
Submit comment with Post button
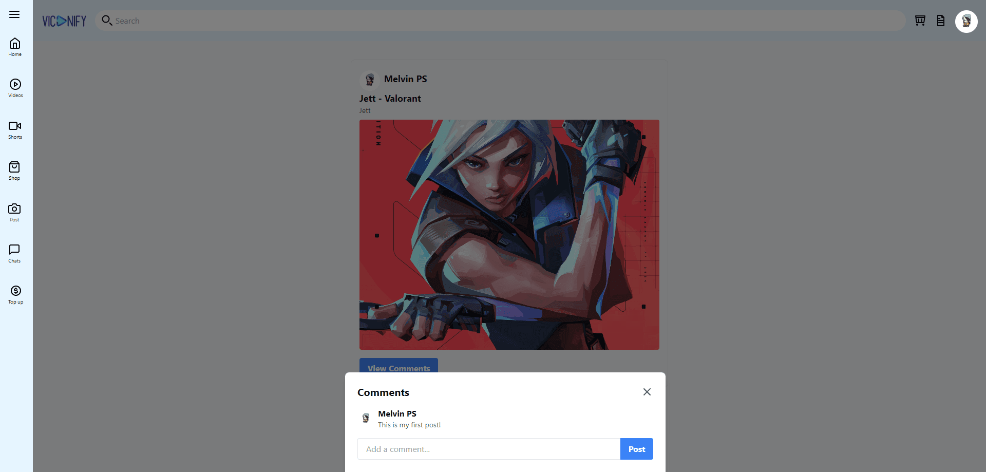pos(637,449)
